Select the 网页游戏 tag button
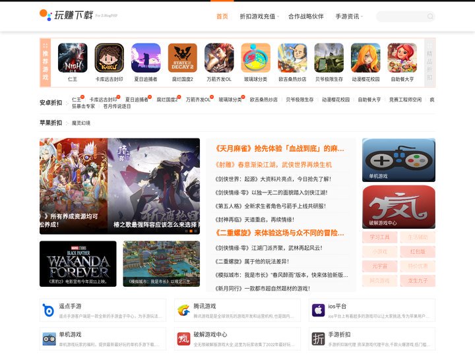 [379, 281]
